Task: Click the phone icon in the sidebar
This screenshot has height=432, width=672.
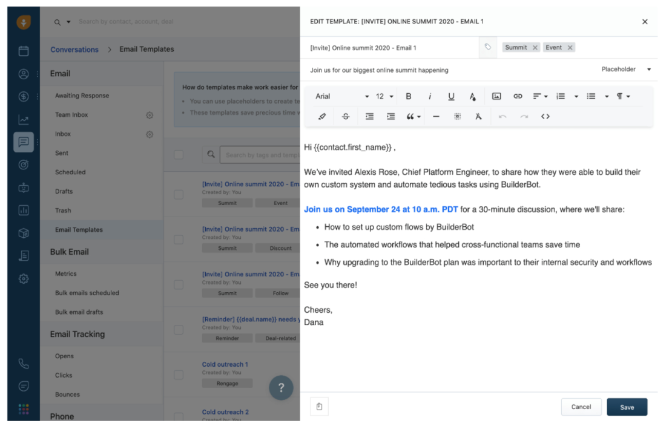Action: tap(23, 364)
